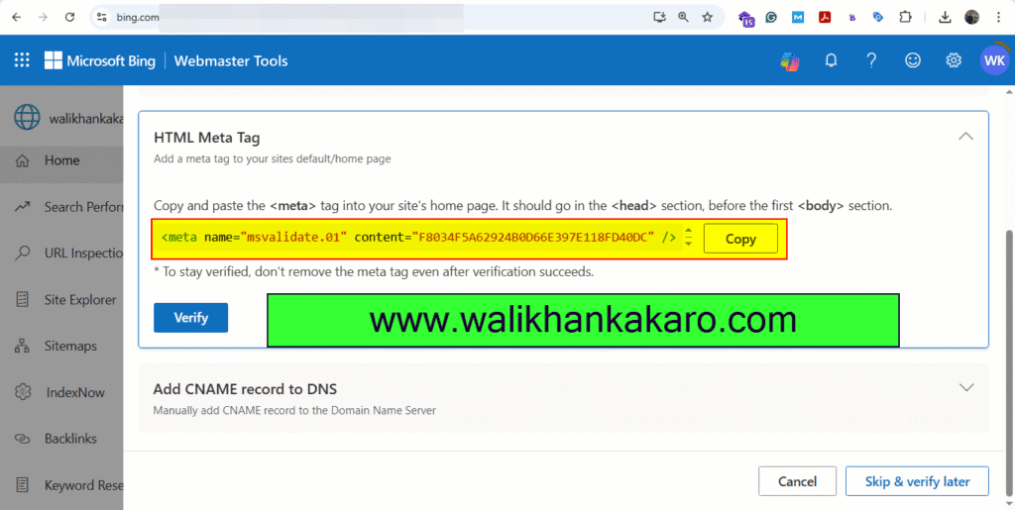Click the meta tag code stepper arrows
1015x510 pixels.
point(688,238)
